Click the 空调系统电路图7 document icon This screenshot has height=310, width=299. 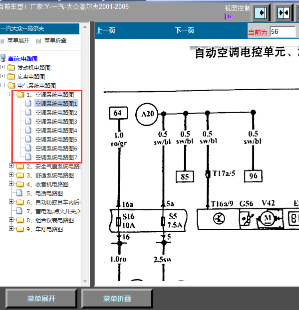click(x=28, y=157)
